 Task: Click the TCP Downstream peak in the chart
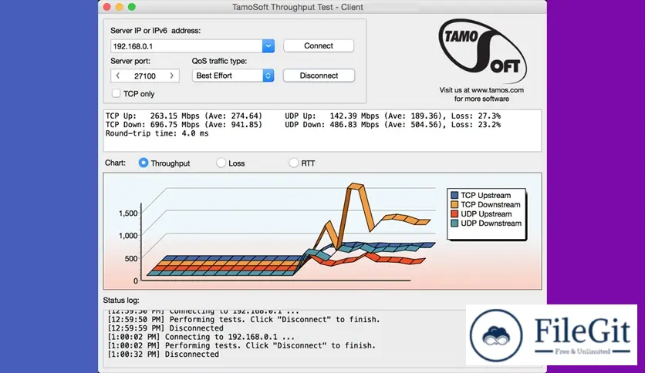[356, 186]
